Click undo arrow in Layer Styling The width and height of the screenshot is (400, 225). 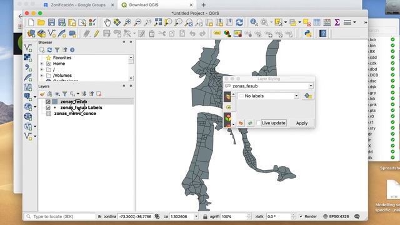[x=241, y=123]
